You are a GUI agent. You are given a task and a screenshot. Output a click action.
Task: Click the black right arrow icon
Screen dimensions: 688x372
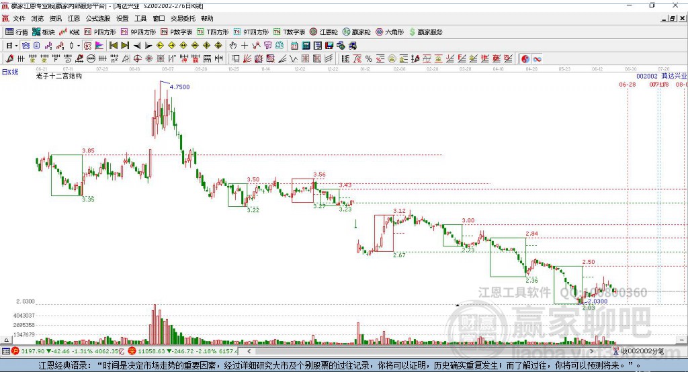click(148, 45)
